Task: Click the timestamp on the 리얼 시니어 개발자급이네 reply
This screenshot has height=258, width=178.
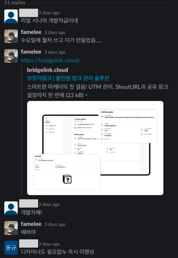Action: (49, 13)
